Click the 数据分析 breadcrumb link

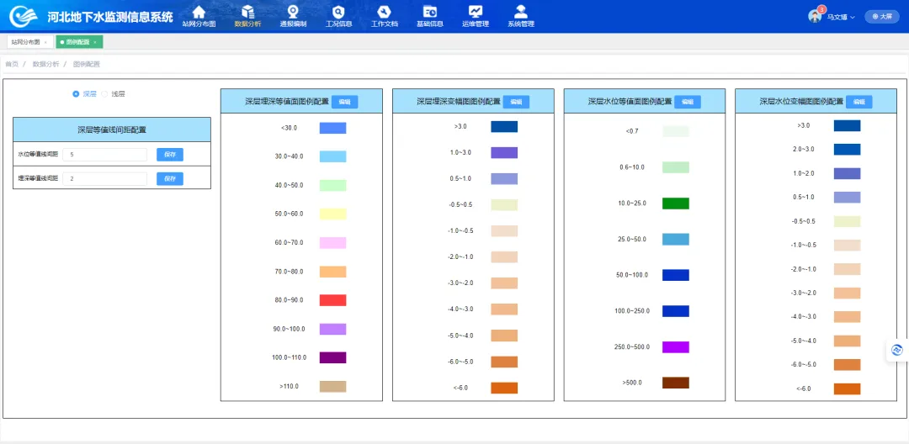45,64
